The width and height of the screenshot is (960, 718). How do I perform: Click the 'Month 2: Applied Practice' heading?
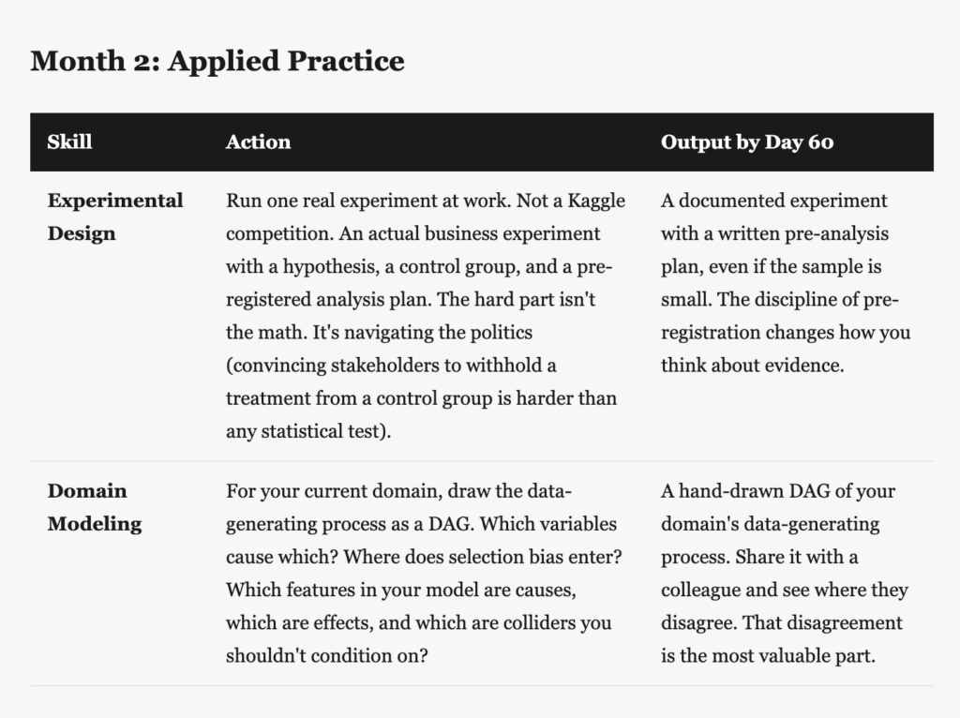click(x=217, y=61)
